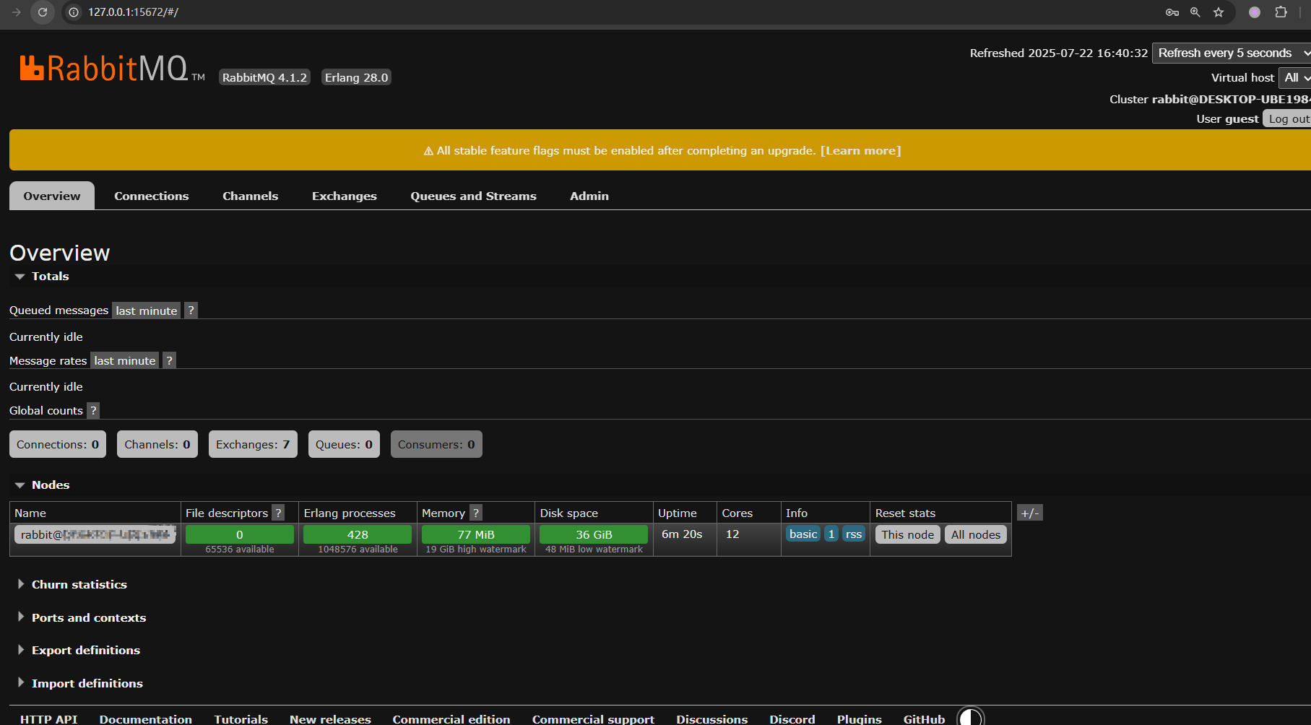Open the Commercial support footer link
Image resolution: width=1311 pixels, height=725 pixels.
(594, 719)
